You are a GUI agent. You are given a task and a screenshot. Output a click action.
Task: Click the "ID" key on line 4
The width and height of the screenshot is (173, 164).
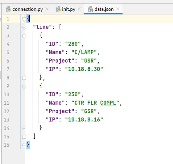(52, 44)
